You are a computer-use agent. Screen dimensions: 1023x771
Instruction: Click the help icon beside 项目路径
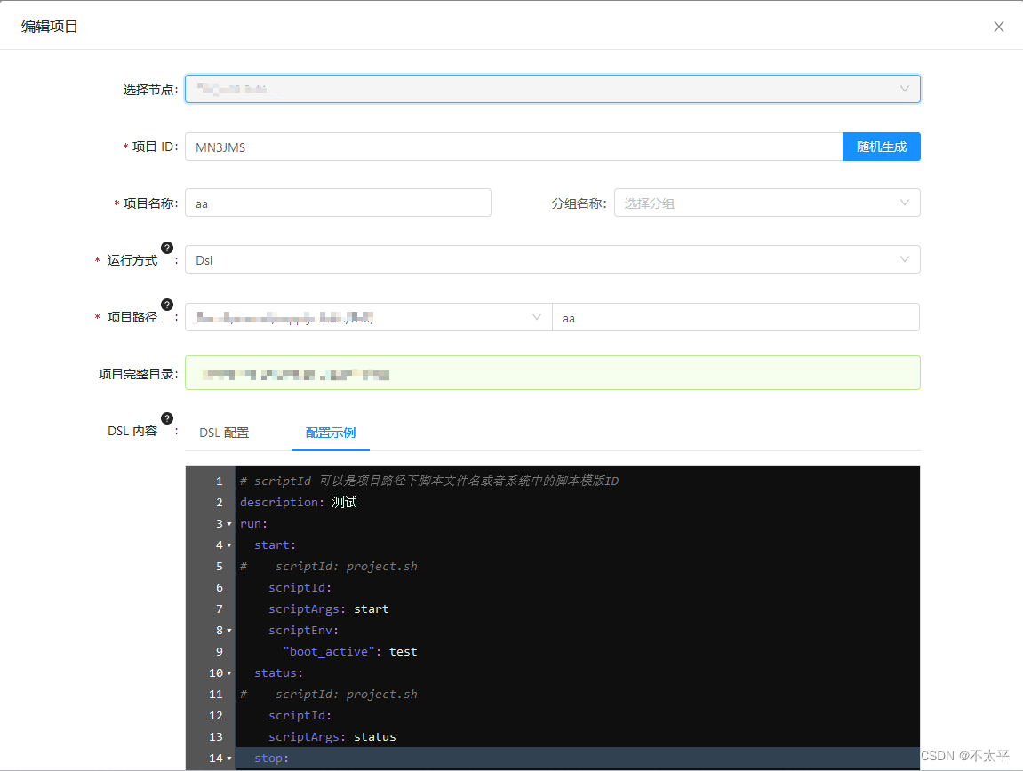pyautogui.click(x=167, y=305)
